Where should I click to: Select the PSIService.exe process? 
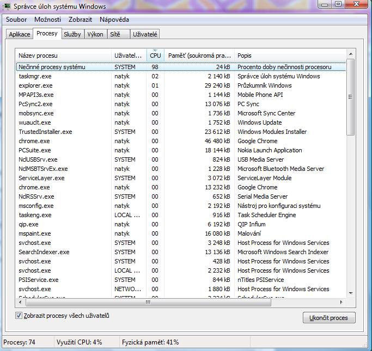(181, 279)
